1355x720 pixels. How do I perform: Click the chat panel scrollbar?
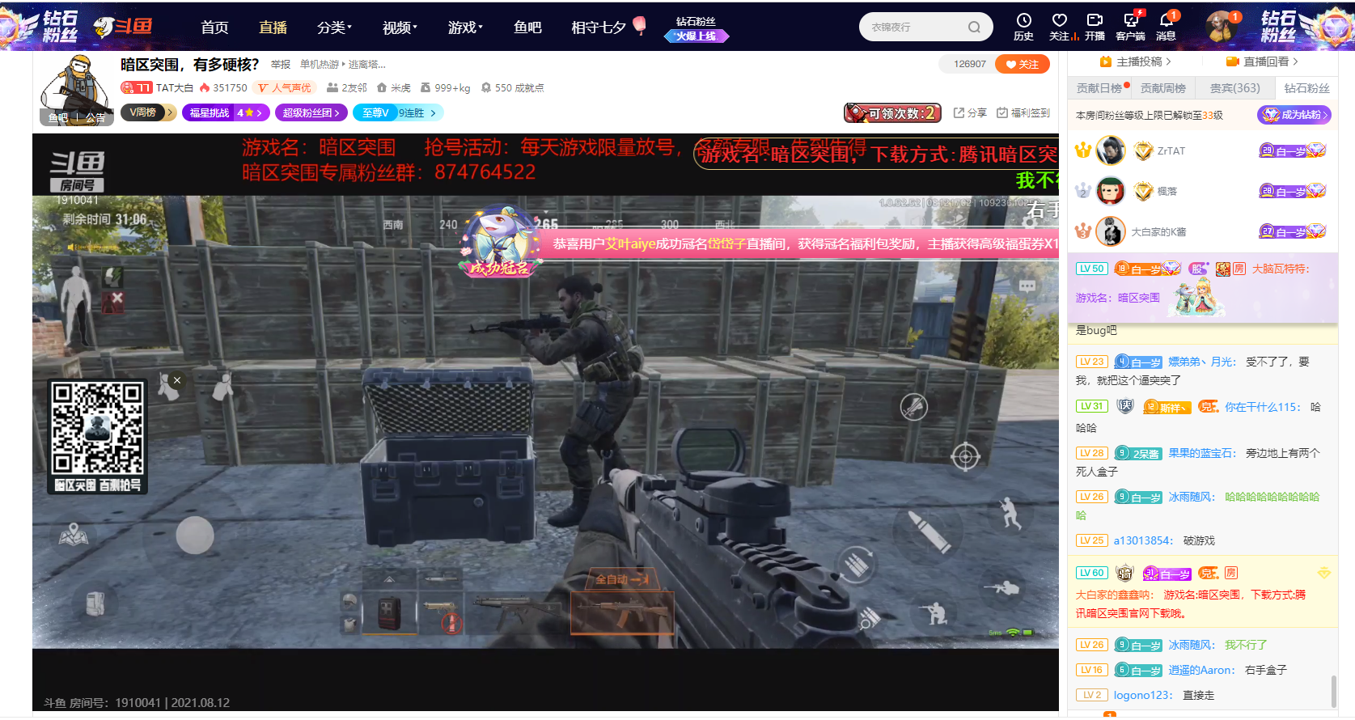(x=1333, y=692)
